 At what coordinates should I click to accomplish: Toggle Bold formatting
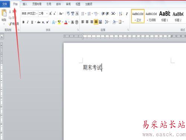click(x=23, y=22)
